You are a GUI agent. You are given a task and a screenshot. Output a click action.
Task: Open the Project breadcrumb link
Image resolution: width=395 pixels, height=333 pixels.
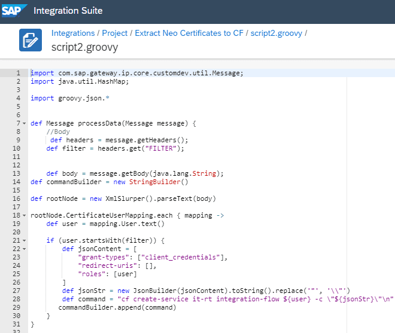[x=115, y=33]
